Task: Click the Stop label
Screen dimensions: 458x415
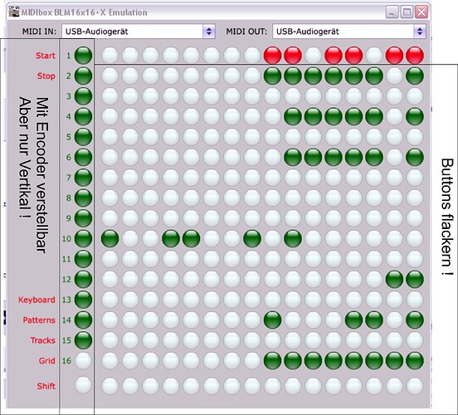Action: pos(46,76)
